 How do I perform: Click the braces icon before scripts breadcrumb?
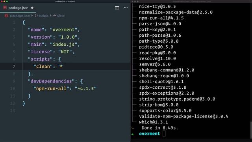pyautogui.click(x=36, y=16)
